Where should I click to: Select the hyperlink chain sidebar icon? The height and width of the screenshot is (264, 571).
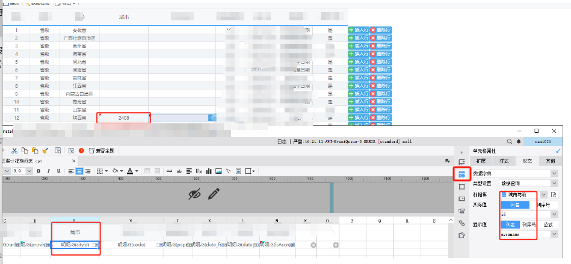461,223
